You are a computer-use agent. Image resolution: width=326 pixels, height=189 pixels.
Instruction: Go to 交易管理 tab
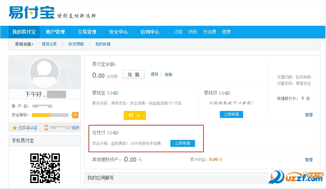point(87,32)
